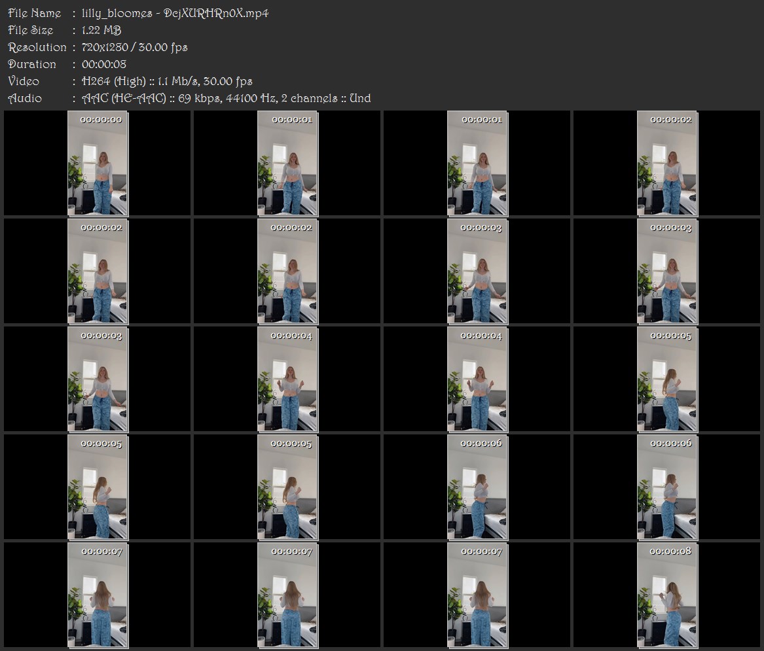Click the audio info starting 'AAC (HE-AAC)'
This screenshot has height=651, width=764.
[x=226, y=98]
